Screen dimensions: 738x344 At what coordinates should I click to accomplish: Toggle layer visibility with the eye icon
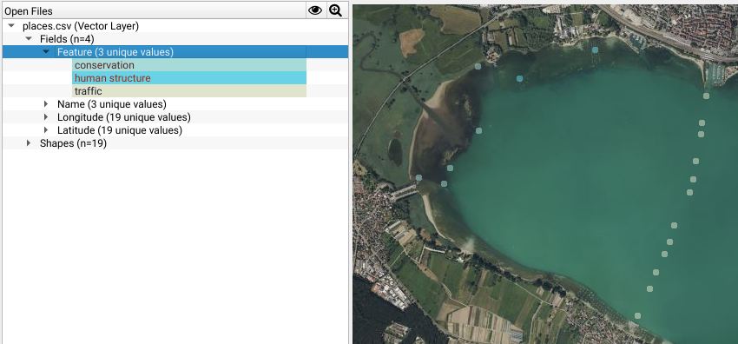(x=315, y=10)
